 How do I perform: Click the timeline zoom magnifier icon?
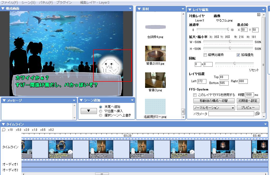click(x=4, y=130)
